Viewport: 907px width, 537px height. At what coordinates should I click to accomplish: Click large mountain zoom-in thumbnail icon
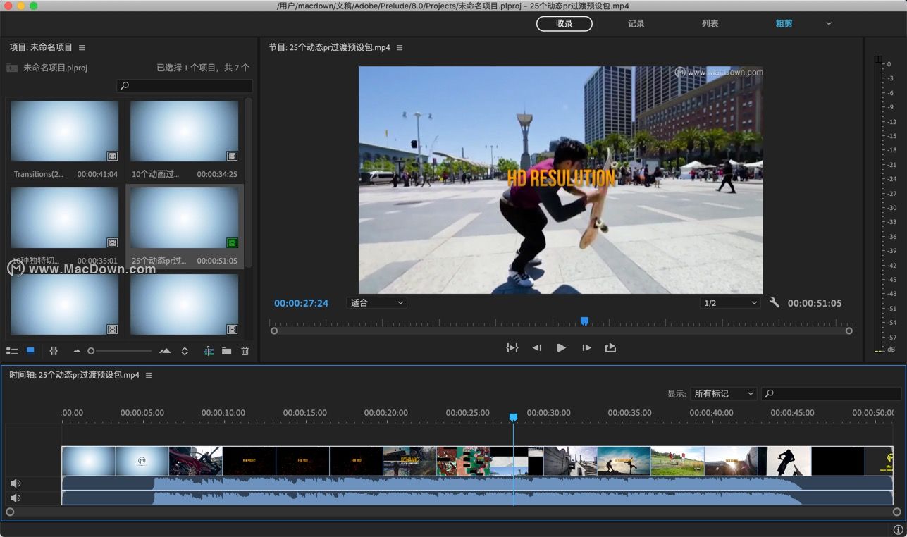[x=165, y=351]
